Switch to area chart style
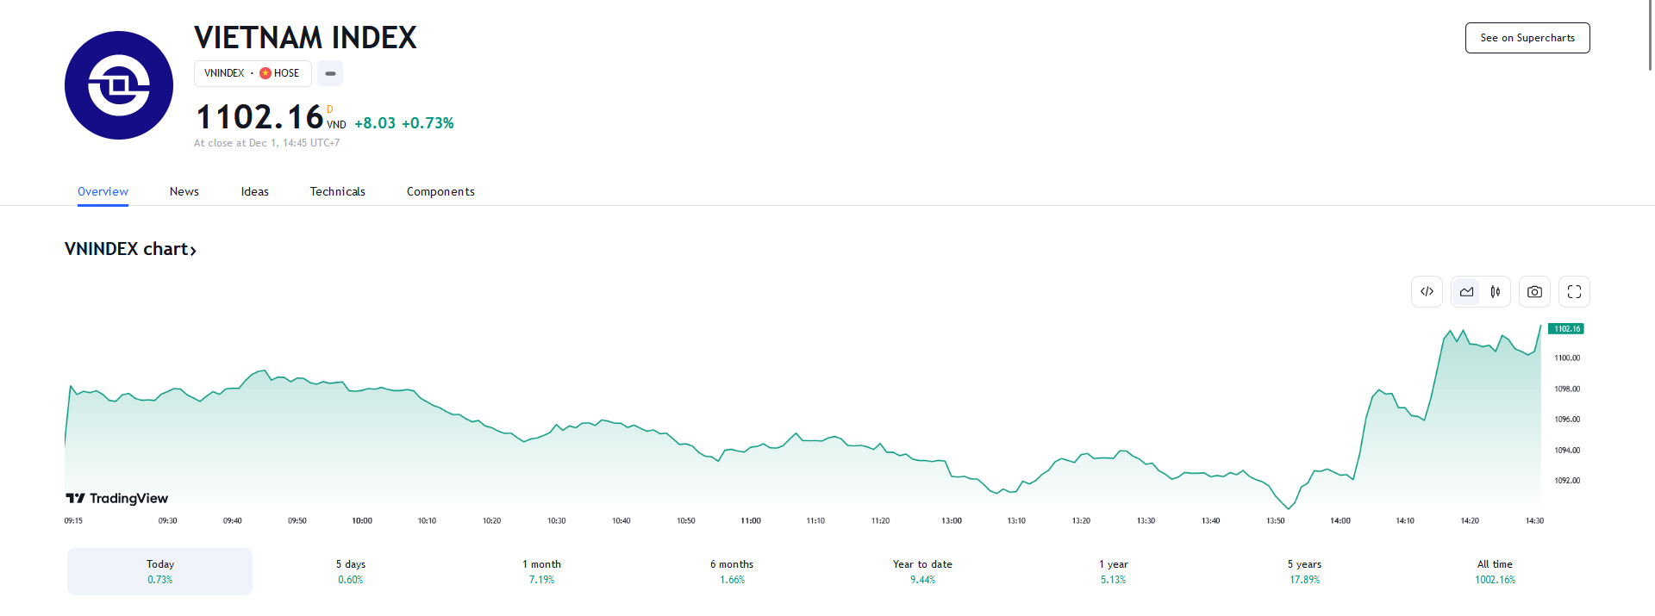 click(1466, 292)
